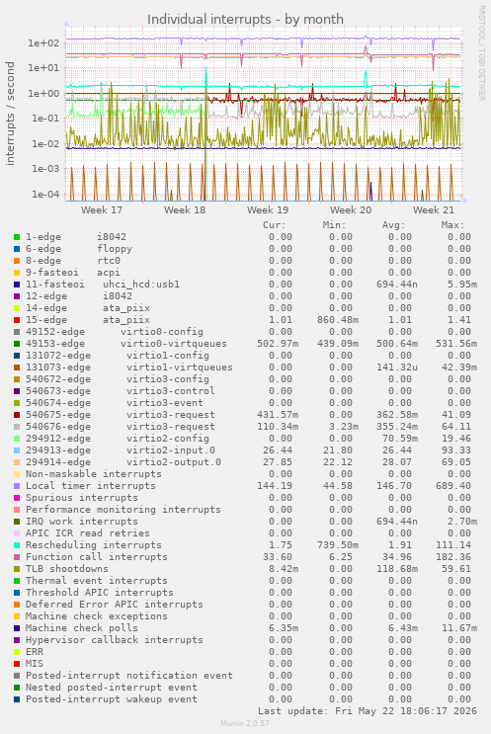491x734 pixels.
Task: Click the Avg column header
Action: [x=393, y=225]
